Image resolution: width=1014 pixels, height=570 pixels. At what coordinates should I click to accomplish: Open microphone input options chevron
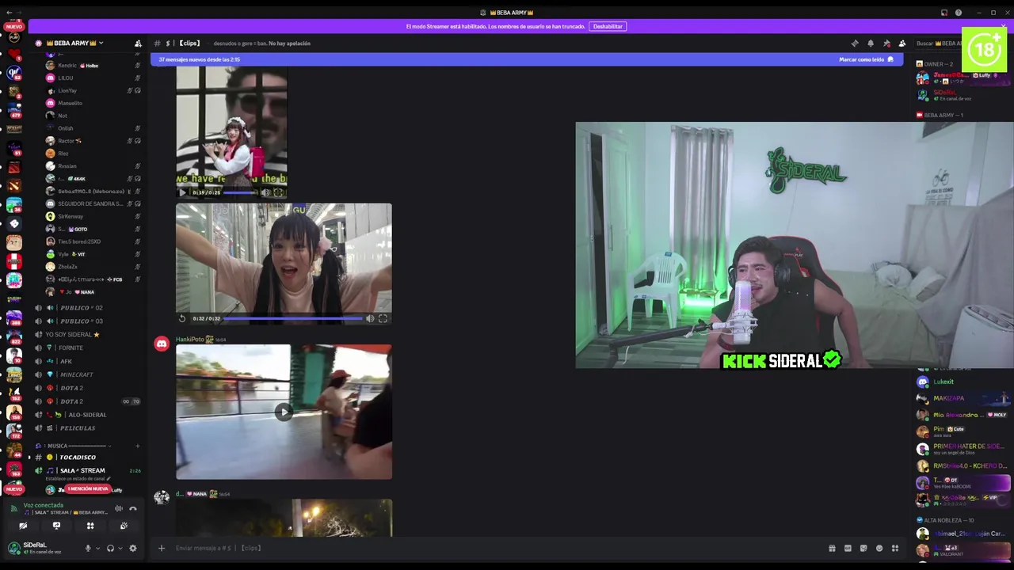[x=97, y=548]
